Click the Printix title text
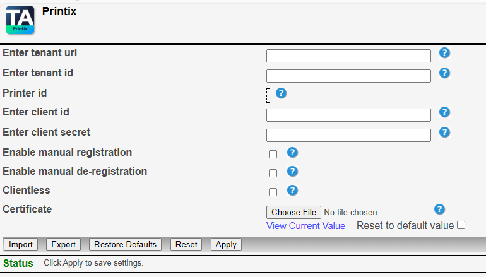This screenshot has height=277, width=486. point(59,11)
